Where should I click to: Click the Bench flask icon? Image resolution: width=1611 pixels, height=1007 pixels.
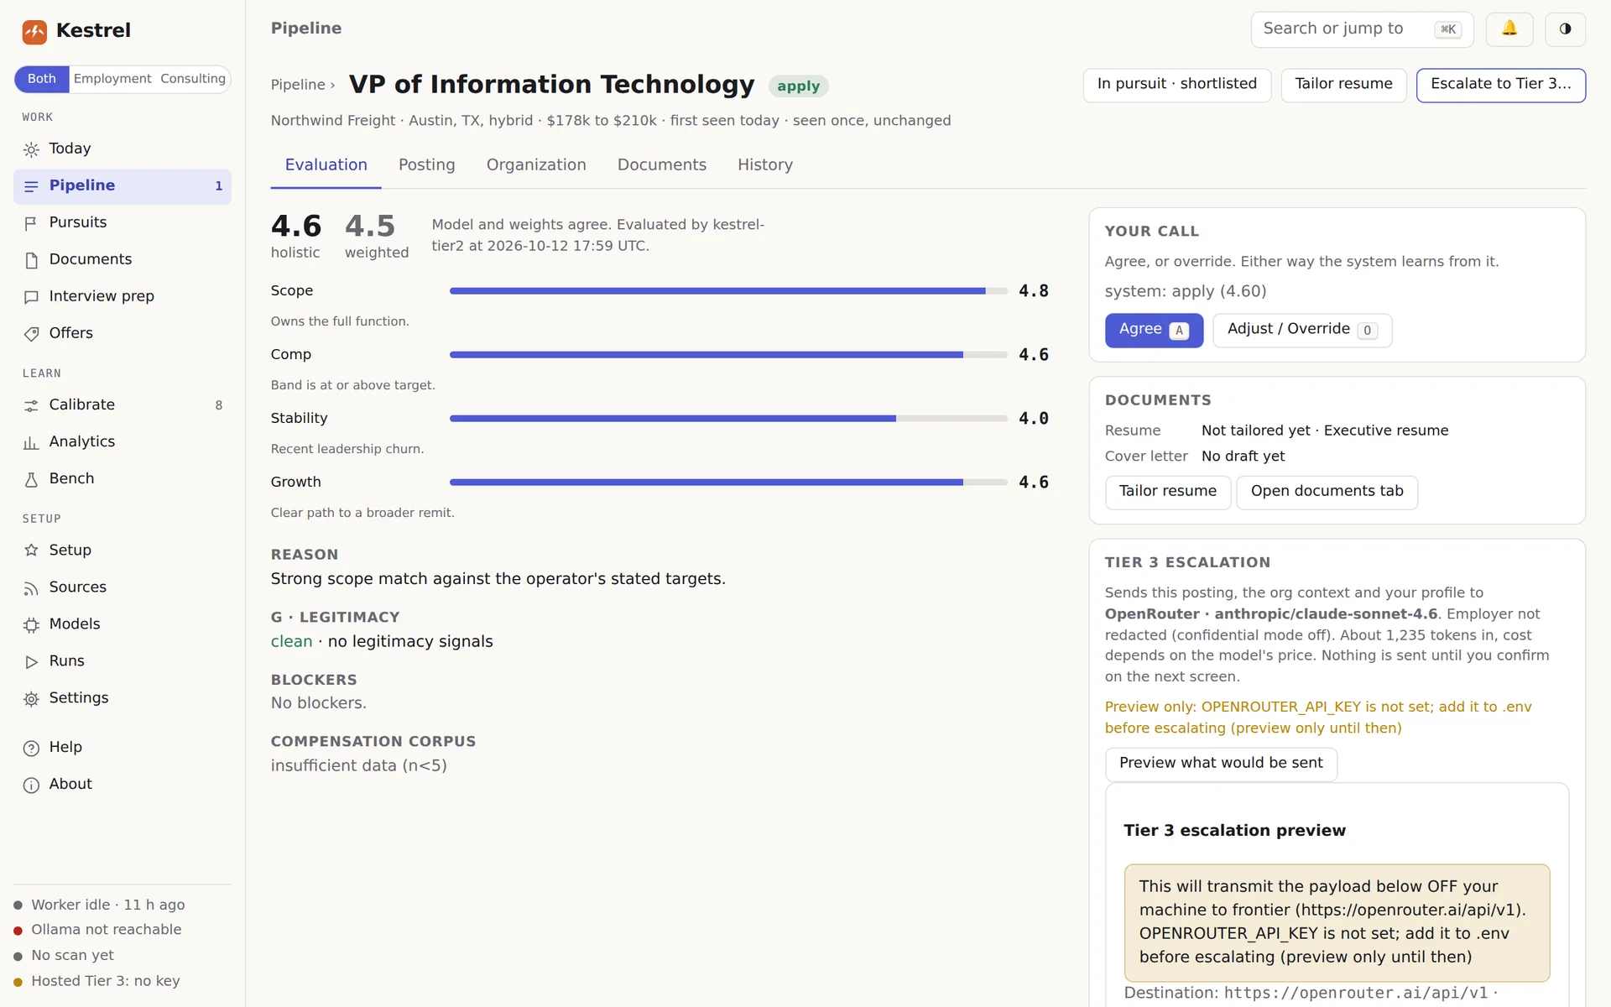(31, 479)
